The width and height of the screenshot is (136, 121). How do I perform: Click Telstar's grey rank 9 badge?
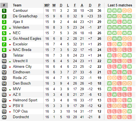point(4,55)
